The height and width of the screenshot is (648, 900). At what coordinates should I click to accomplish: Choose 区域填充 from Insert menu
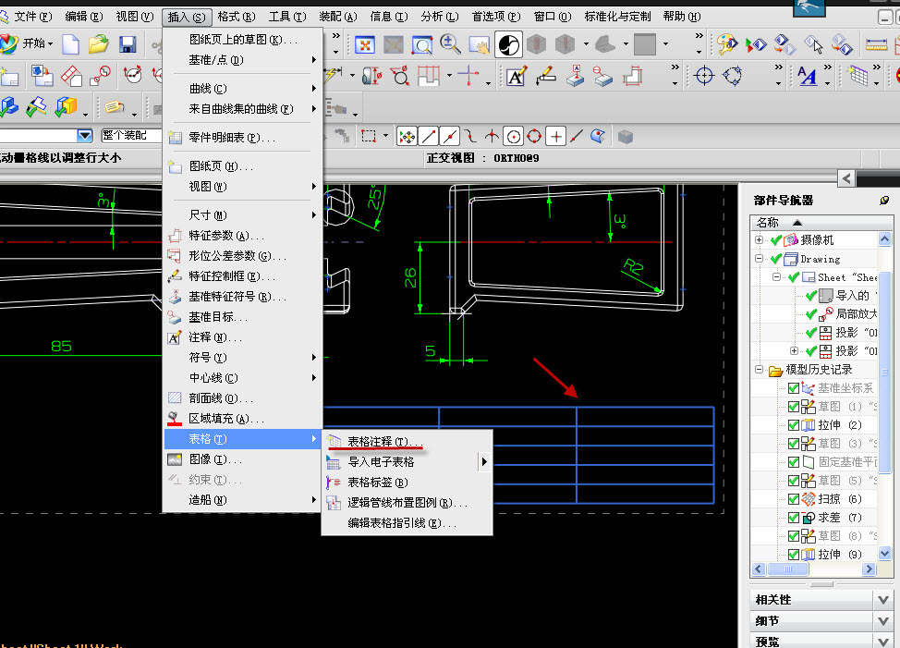click(242, 419)
